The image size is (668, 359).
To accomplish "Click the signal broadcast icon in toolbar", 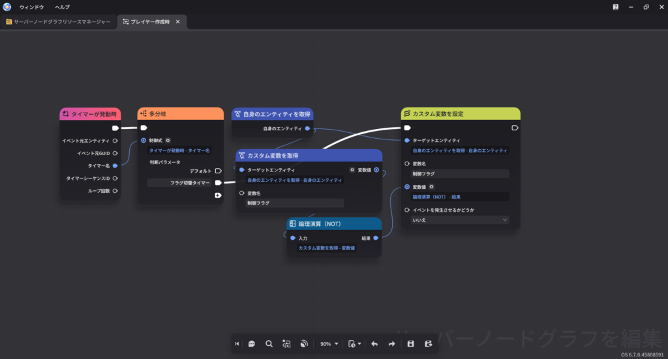I will pyautogui.click(x=304, y=343).
